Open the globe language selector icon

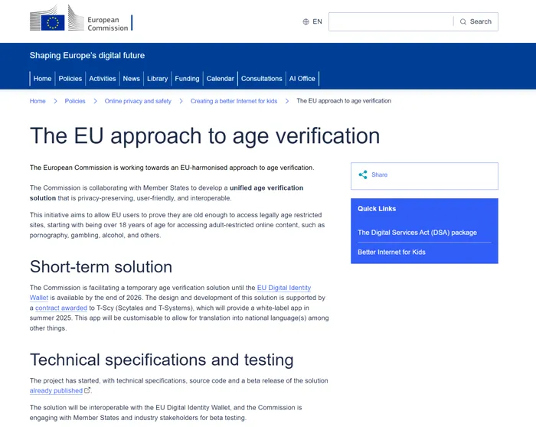[x=306, y=22]
